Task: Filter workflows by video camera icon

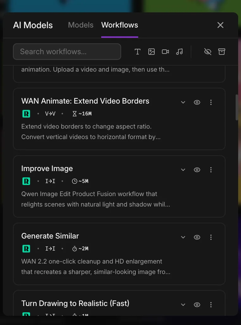Action: [165, 52]
